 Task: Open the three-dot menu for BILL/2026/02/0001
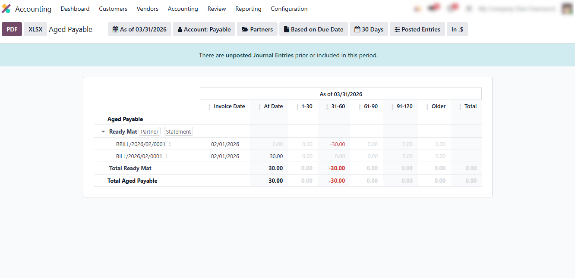[x=166, y=156]
